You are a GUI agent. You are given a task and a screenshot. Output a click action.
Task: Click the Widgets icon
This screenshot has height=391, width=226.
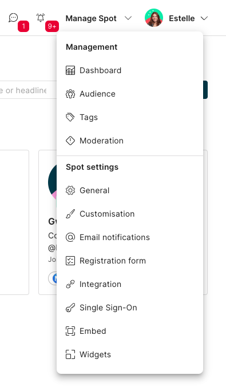(70, 354)
